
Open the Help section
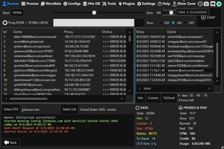pyautogui.click(x=164, y=4)
